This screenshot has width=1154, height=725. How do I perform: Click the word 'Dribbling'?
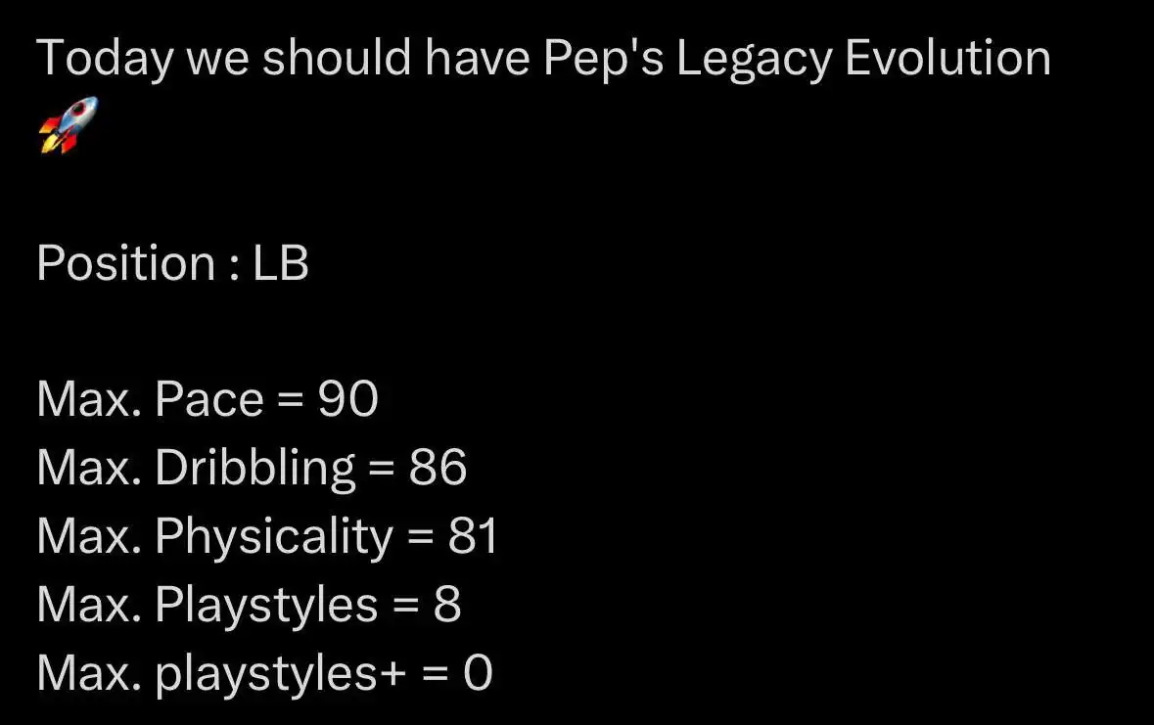255,468
